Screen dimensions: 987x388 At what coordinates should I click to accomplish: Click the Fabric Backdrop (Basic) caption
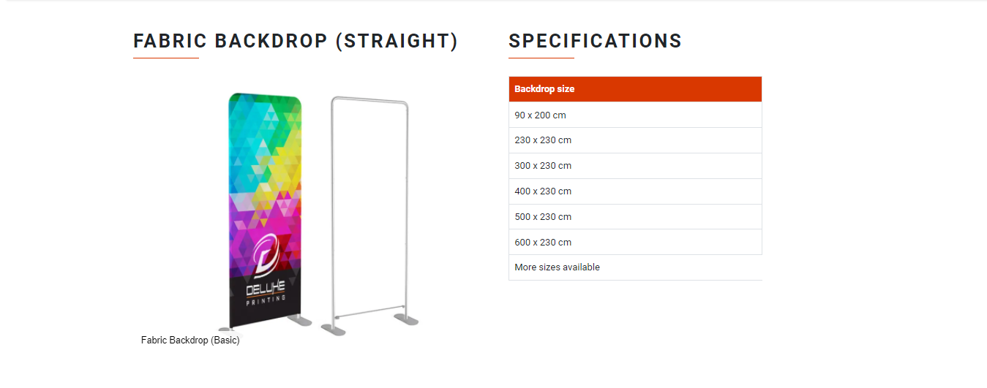[190, 341]
